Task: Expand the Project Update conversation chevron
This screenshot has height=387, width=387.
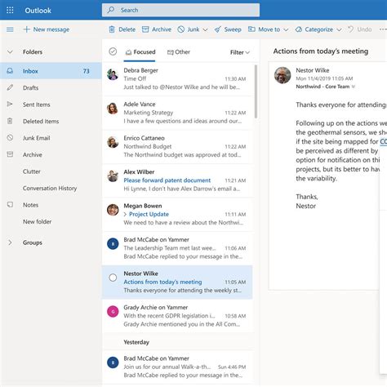Action: point(125,215)
